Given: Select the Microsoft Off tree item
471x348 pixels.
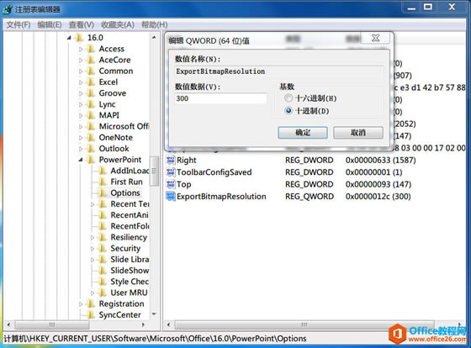Looking at the screenshot, I should pyautogui.click(x=124, y=126).
